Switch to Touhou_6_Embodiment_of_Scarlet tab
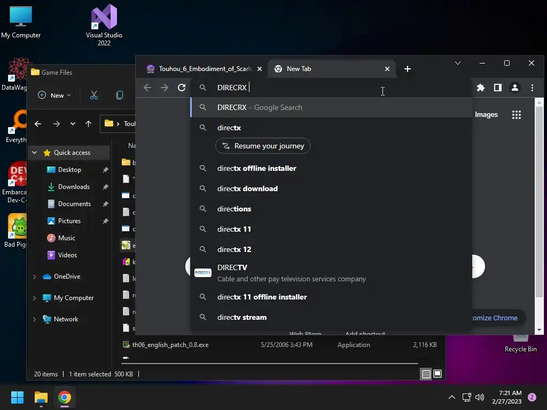547x410 pixels. 205,69
